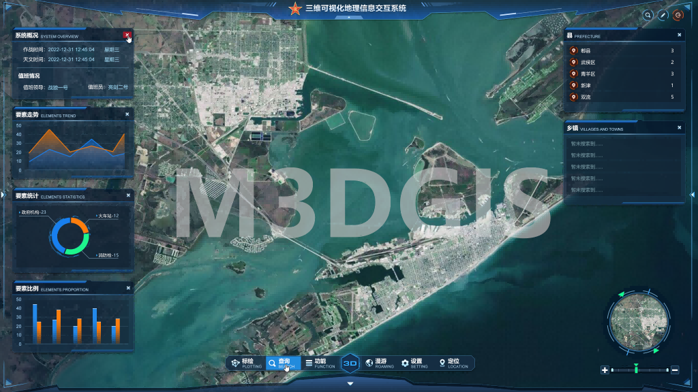
Task: Click the Search magnifier icon in bottom toolbar
Action: 271,364
